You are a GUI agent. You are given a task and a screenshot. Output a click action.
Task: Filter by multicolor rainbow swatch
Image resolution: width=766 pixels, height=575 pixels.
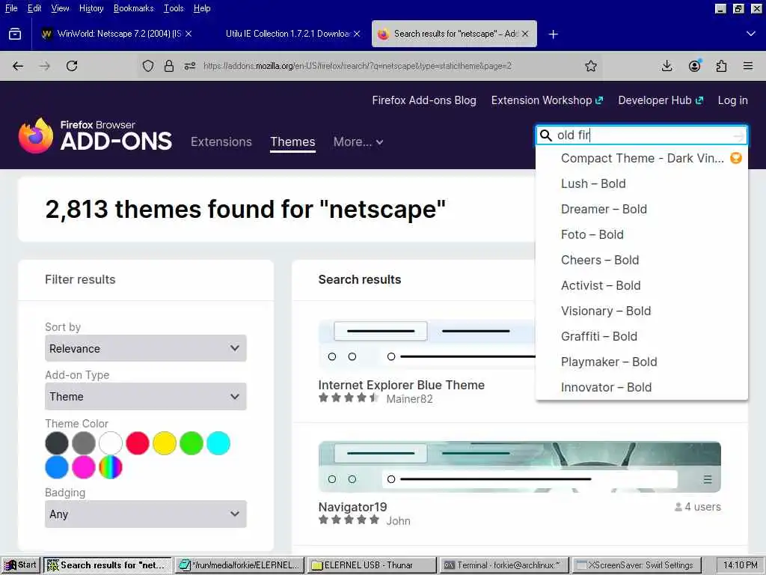tap(111, 467)
